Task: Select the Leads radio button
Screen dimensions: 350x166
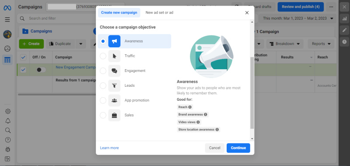Action: click(x=103, y=85)
